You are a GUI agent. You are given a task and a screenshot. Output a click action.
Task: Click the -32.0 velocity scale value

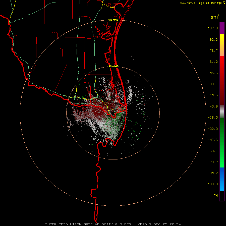coord(213,129)
